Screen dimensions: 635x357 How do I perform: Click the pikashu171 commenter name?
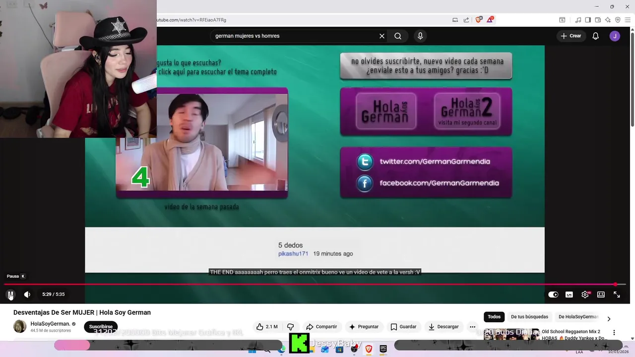click(293, 254)
